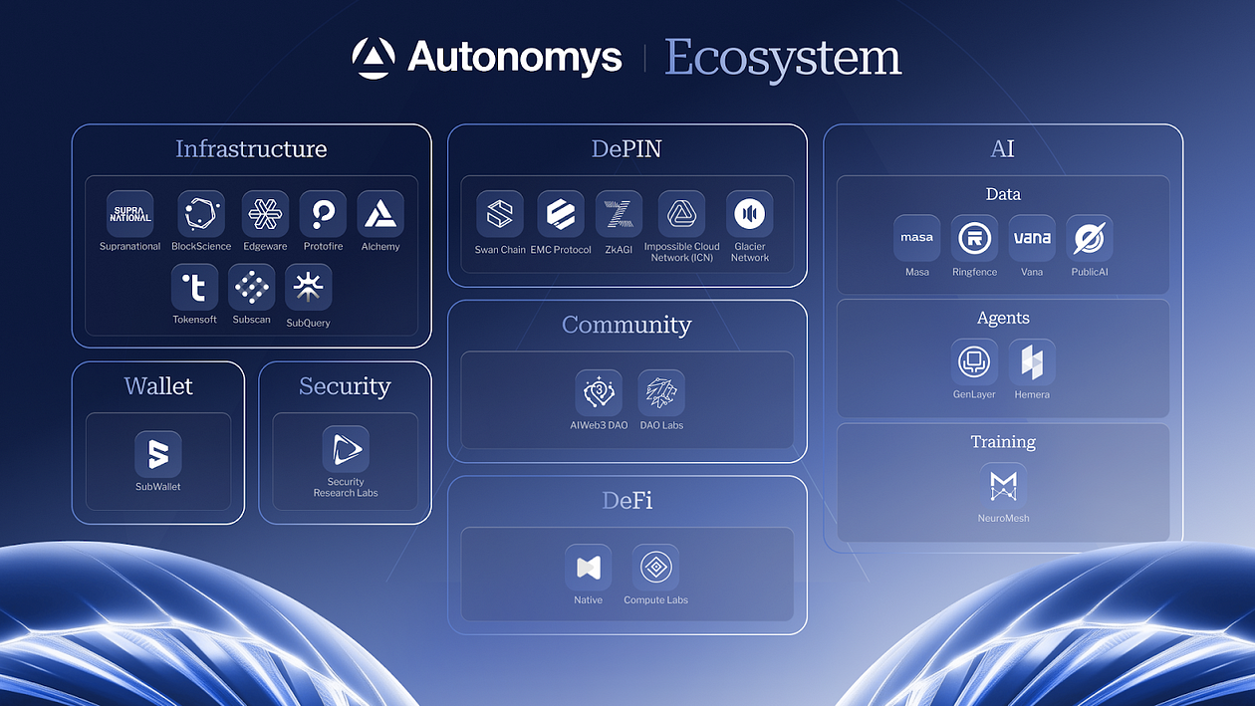1255x706 pixels.
Task: Click the "BlockScience" caption text
Action: pyautogui.click(x=201, y=247)
